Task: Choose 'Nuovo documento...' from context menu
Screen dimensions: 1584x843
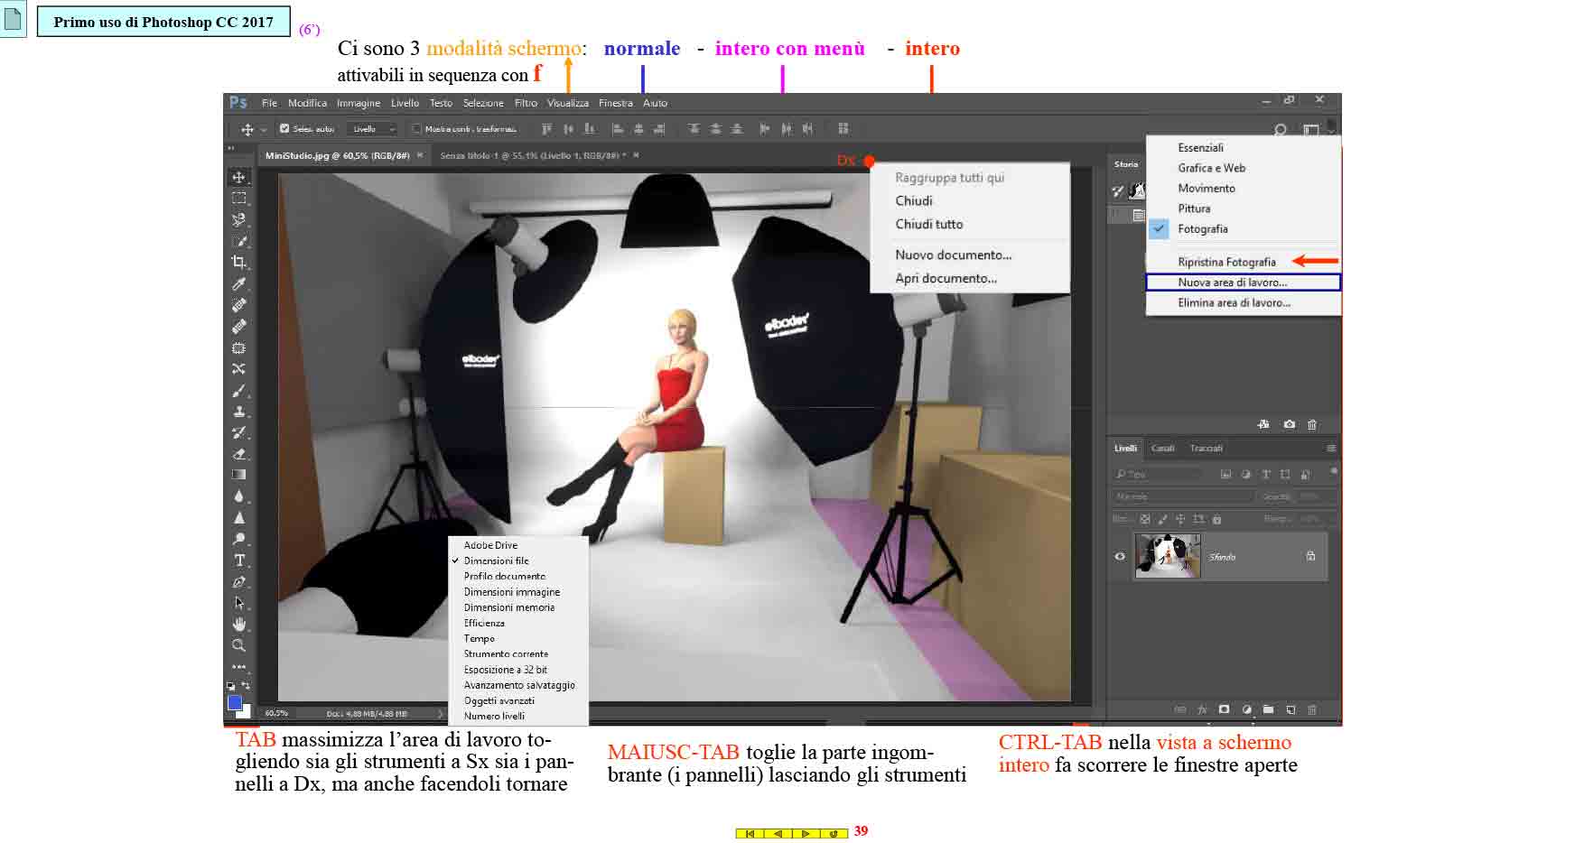Action: click(953, 255)
